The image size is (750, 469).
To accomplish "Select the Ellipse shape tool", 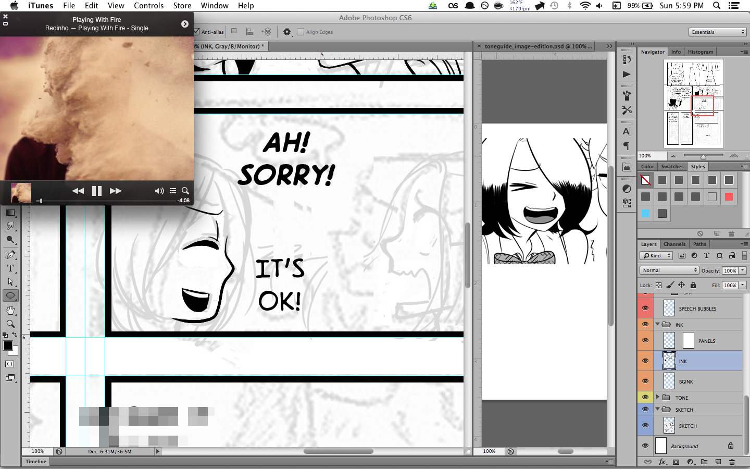I will click(x=10, y=295).
